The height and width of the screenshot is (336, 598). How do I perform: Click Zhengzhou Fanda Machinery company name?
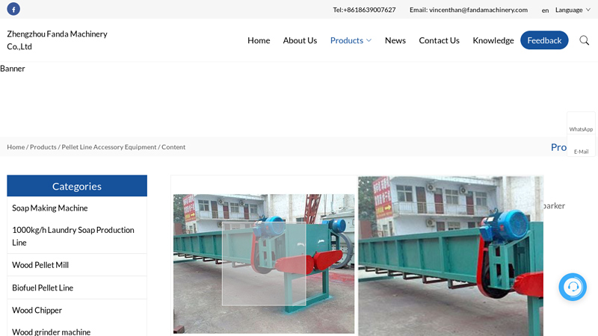coord(58,40)
